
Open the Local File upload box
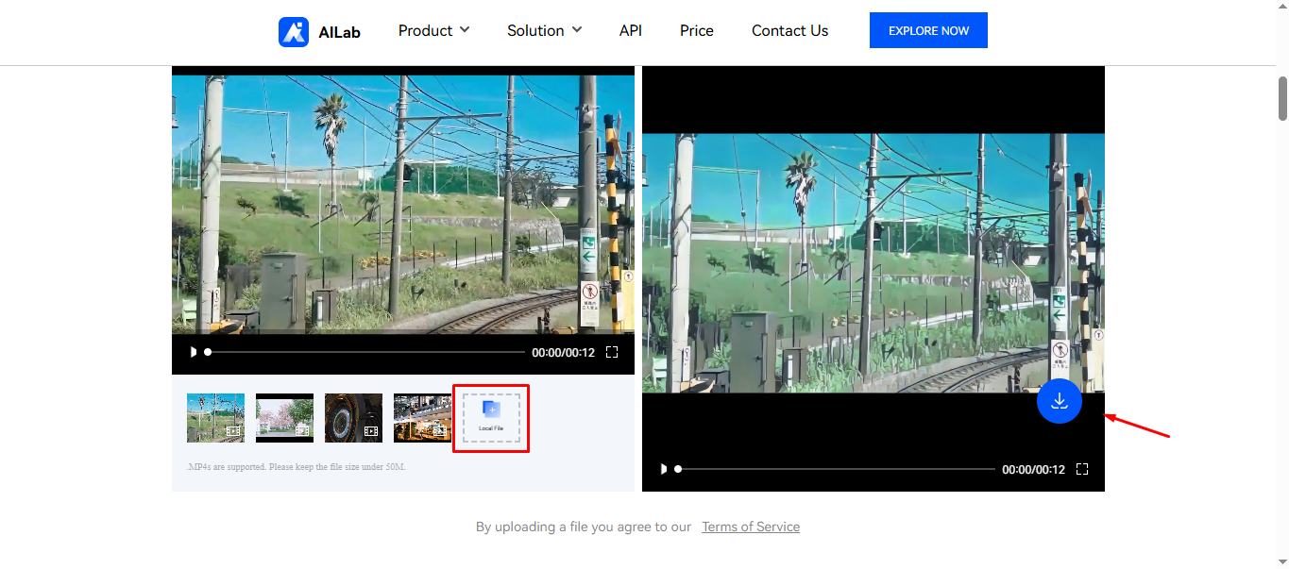[x=491, y=418]
